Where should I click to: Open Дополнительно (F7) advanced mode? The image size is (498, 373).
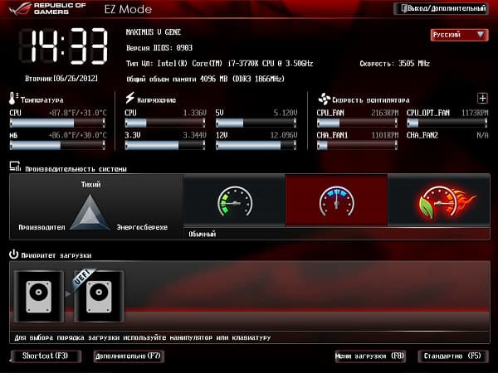pyautogui.click(x=129, y=356)
